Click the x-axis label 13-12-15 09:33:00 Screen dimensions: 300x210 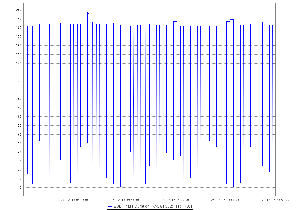pyautogui.click(x=125, y=200)
